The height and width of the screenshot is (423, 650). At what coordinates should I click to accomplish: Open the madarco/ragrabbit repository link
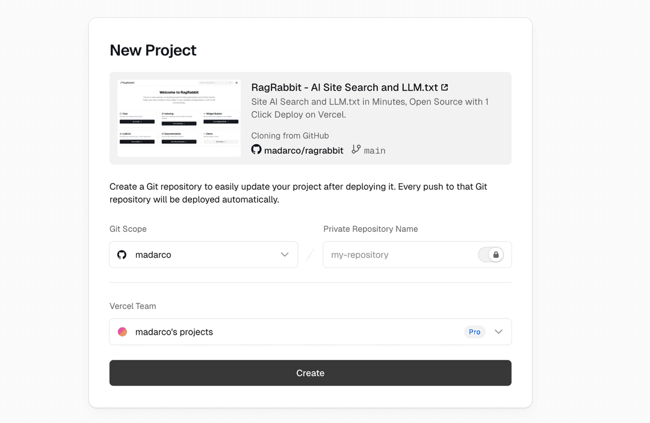pyautogui.click(x=304, y=150)
